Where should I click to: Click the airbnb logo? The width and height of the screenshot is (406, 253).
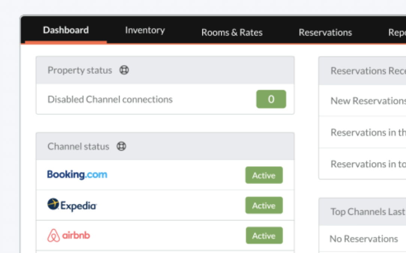69,236
